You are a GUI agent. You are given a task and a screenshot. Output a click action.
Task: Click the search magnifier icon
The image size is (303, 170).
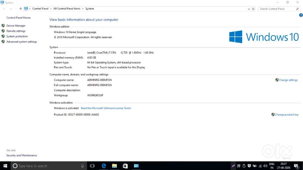tap(298, 9)
